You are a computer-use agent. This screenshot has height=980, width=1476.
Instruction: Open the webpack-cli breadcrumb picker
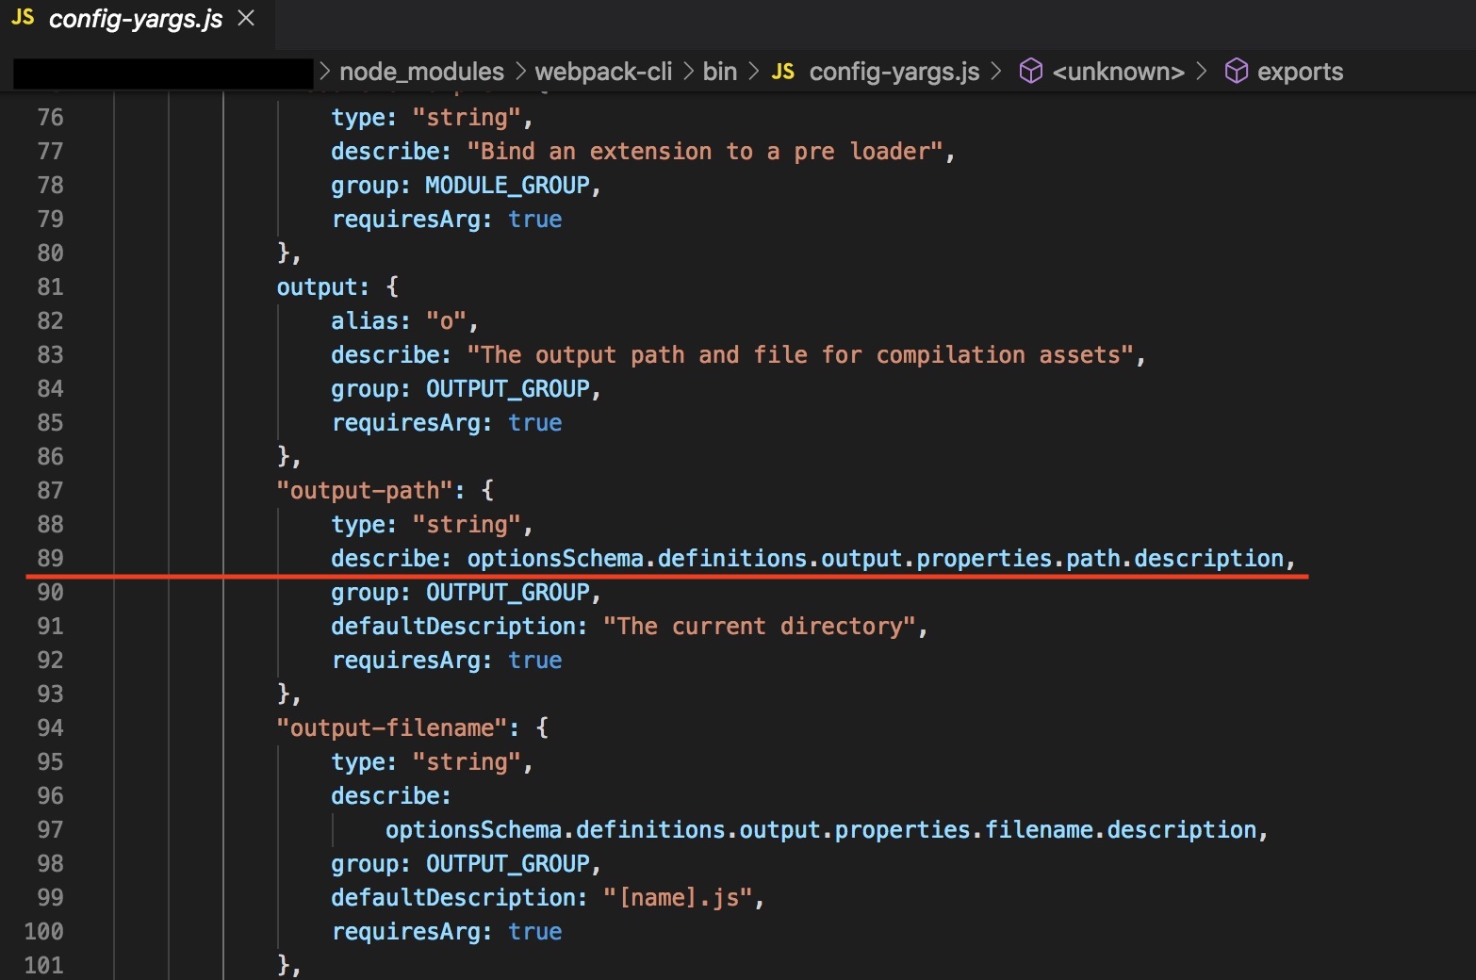click(x=603, y=71)
